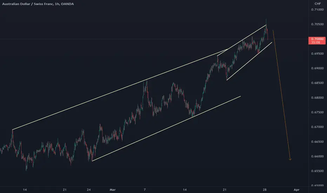
Task: Click the 28 date label on time axis
Action: pos(265,189)
